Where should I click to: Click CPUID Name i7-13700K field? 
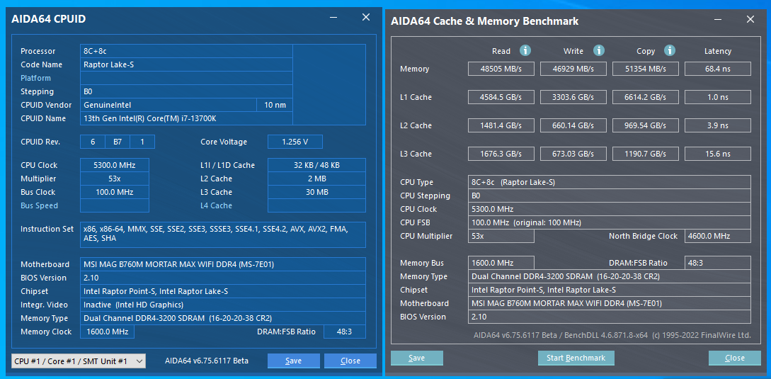pyautogui.click(x=186, y=118)
